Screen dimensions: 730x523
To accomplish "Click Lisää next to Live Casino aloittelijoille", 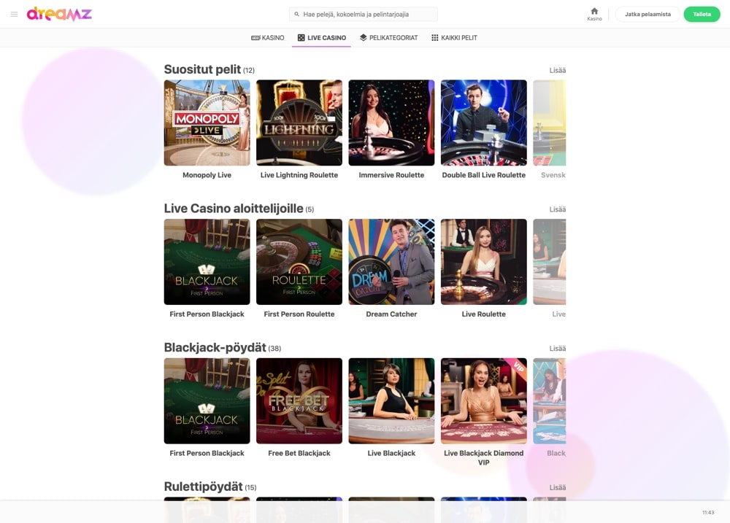I will point(557,209).
